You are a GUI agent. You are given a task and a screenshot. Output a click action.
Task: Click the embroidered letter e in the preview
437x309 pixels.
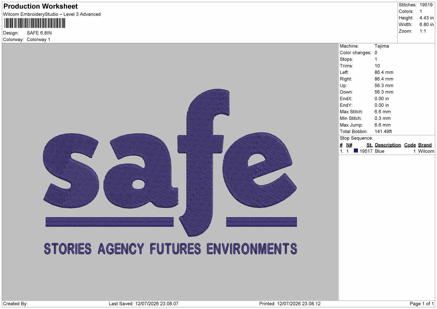coord(260,170)
